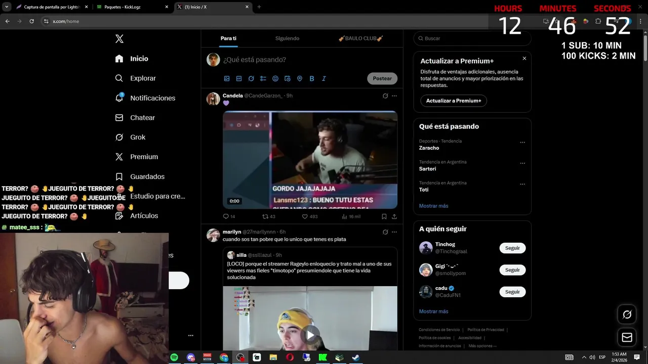
Task: Open Artículos in the sidebar
Action: coord(137,216)
